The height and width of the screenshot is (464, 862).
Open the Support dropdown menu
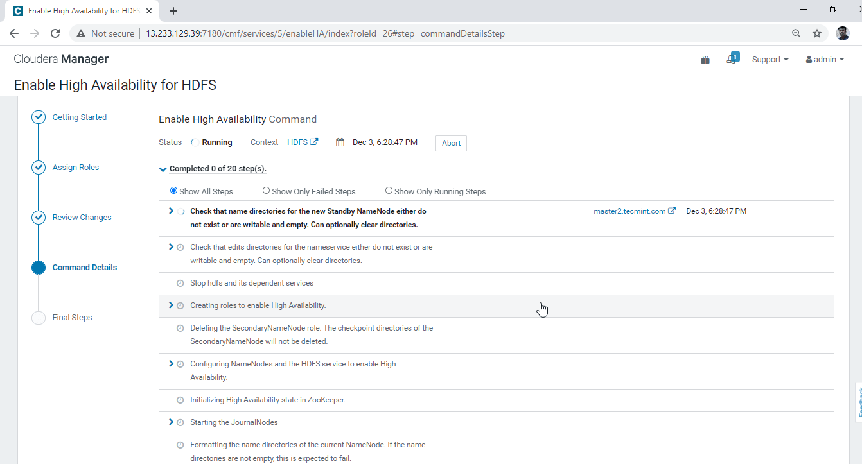770,60
